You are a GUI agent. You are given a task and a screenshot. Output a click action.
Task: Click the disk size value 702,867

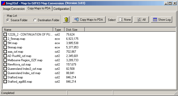71,52
